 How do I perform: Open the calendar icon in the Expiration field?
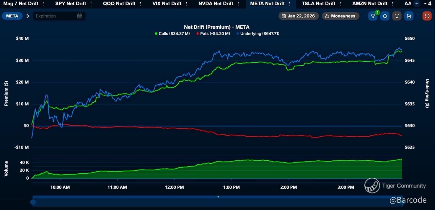[x=80, y=16]
